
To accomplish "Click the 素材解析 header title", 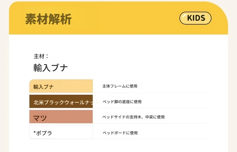I will 48,19.
